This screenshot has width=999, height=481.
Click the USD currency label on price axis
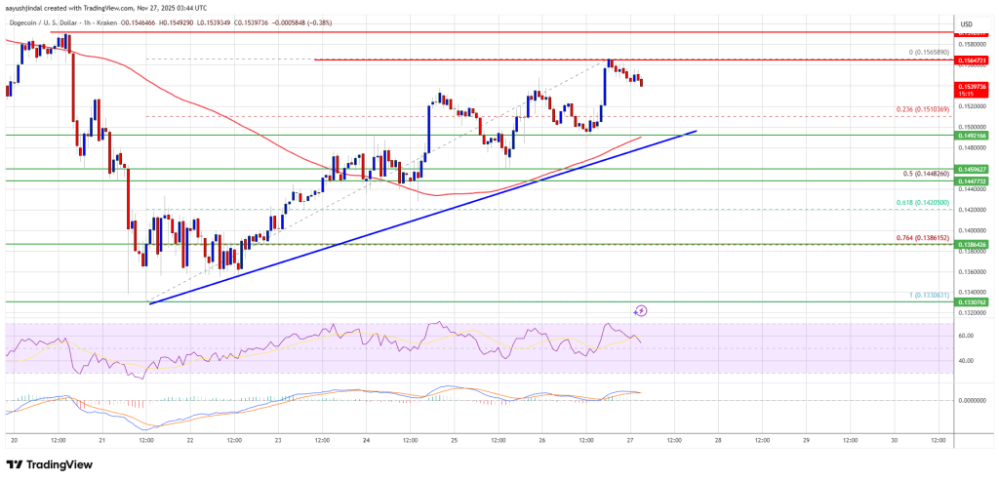click(x=964, y=23)
